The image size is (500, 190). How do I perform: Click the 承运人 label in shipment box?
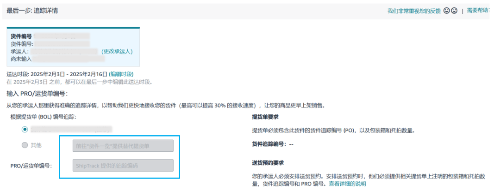20,51
